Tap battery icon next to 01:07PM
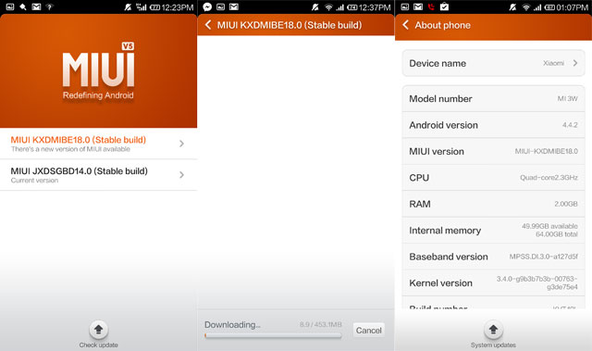This screenshot has height=351, width=592. (x=549, y=7)
